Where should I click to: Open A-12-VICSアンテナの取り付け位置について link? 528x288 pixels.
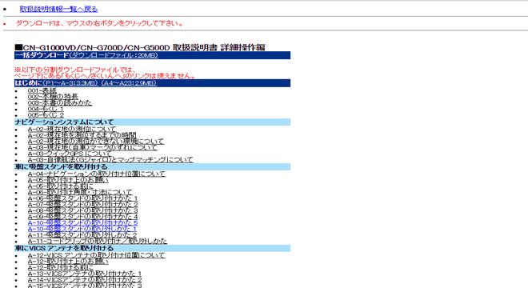(x=96, y=255)
